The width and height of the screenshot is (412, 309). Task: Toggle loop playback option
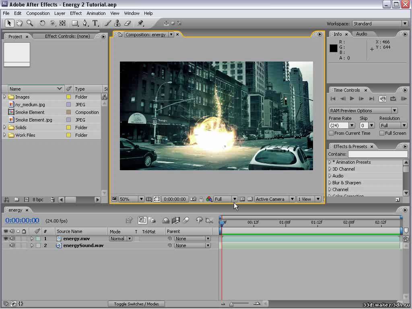393,99
